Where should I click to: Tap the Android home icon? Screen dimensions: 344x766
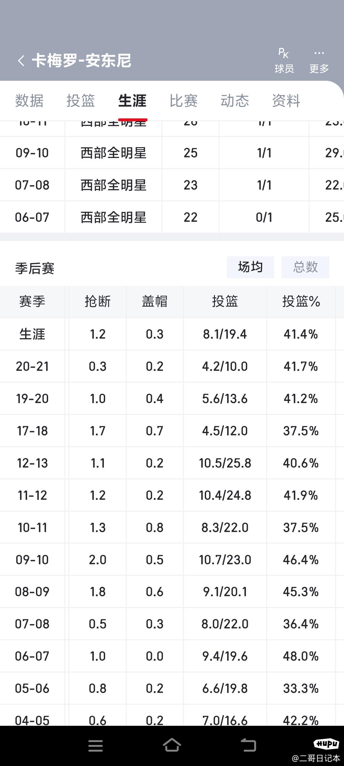[x=172, y=745]
